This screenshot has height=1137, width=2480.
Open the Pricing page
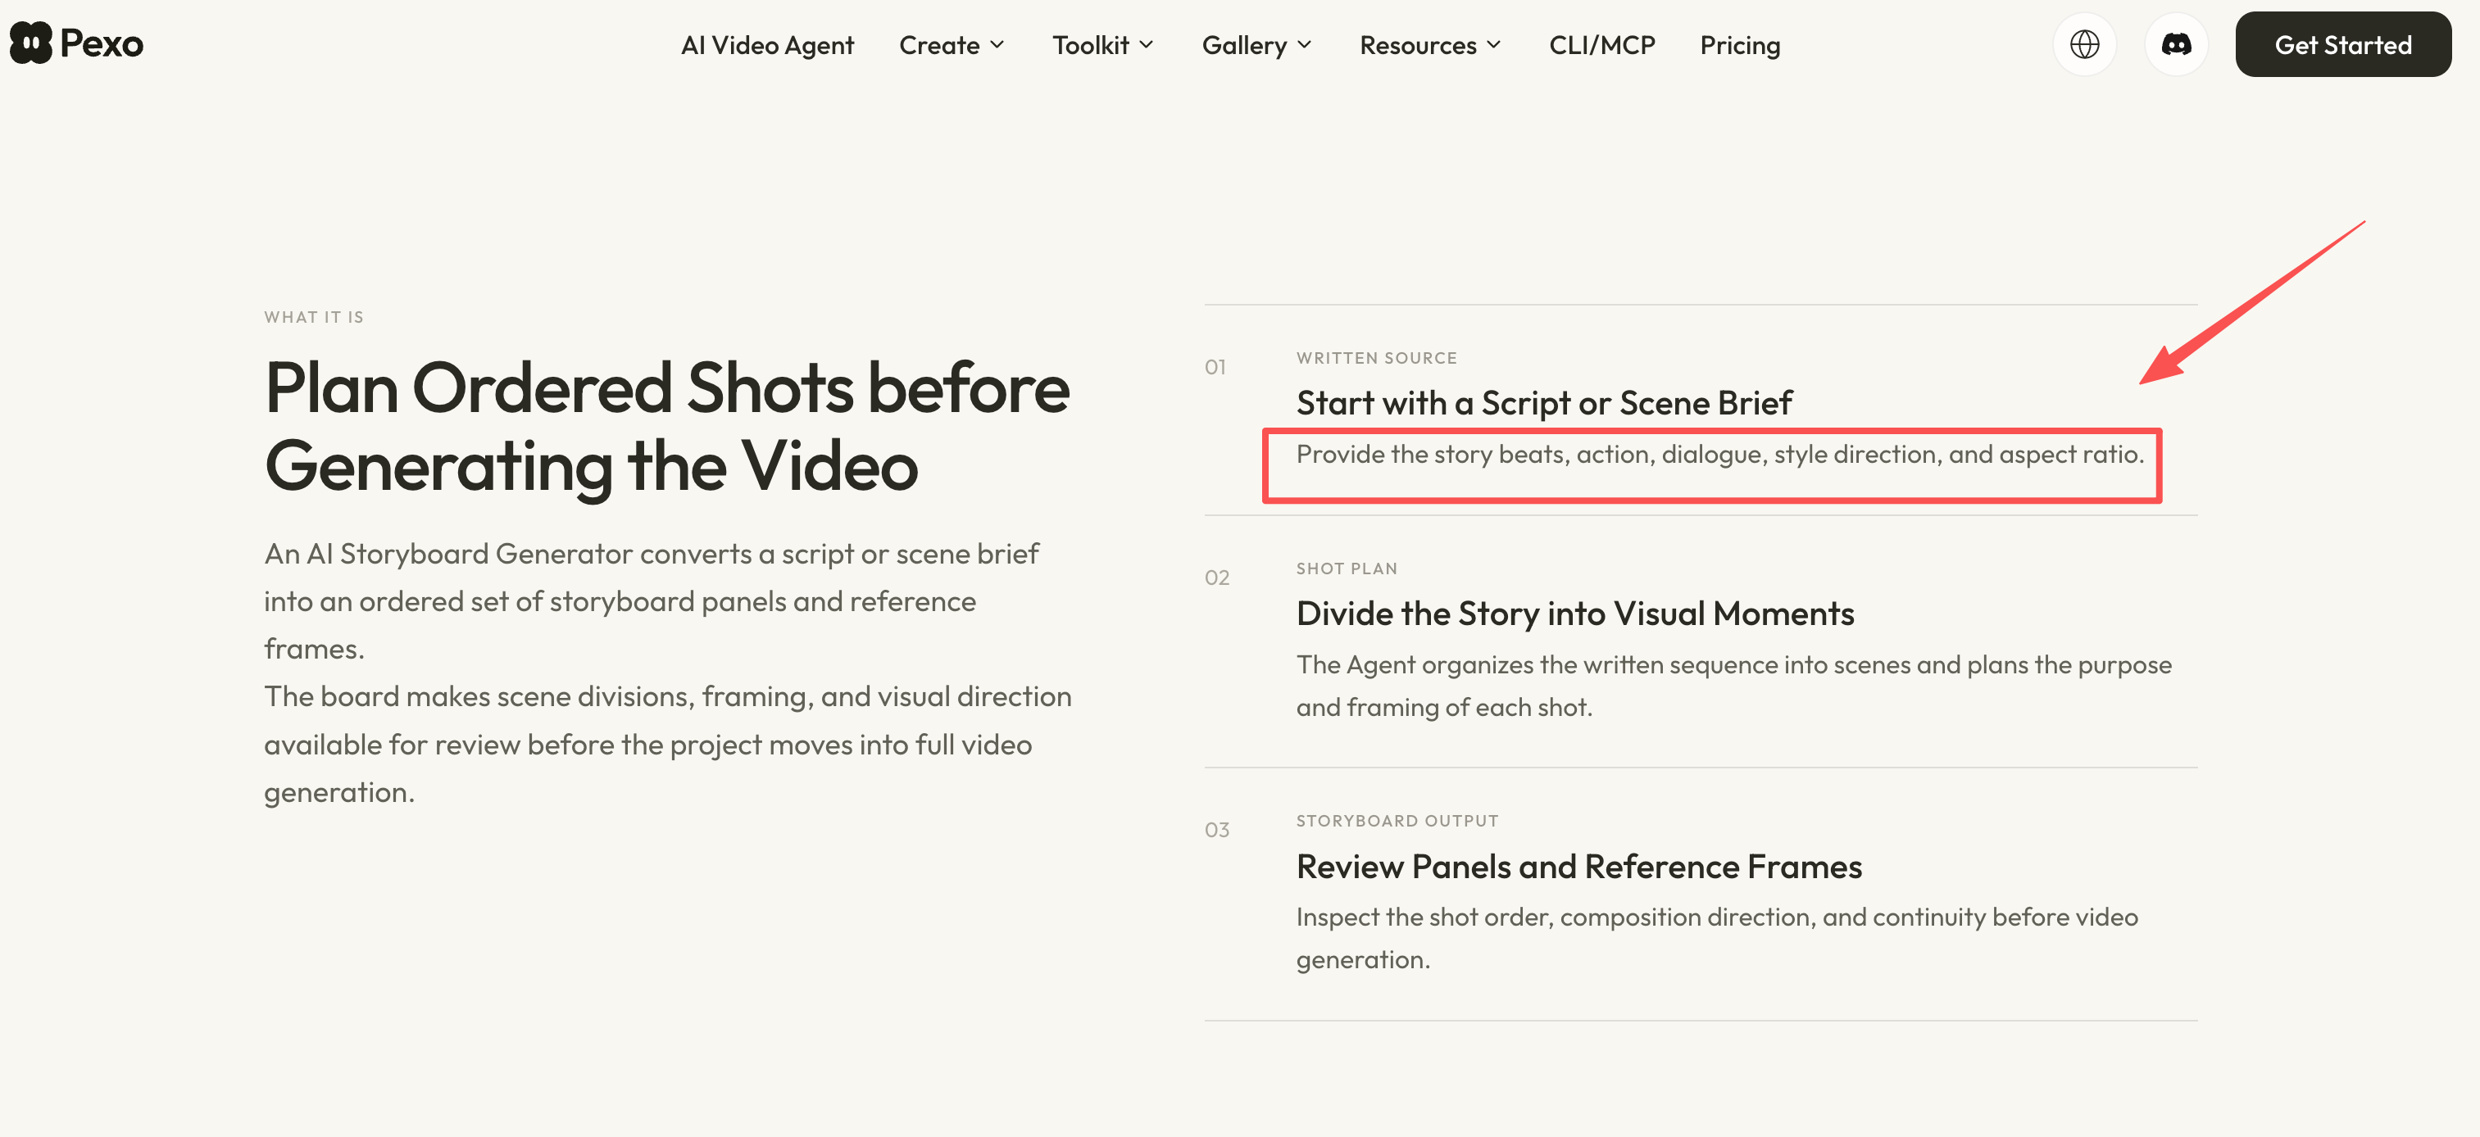pos(1740,45)
